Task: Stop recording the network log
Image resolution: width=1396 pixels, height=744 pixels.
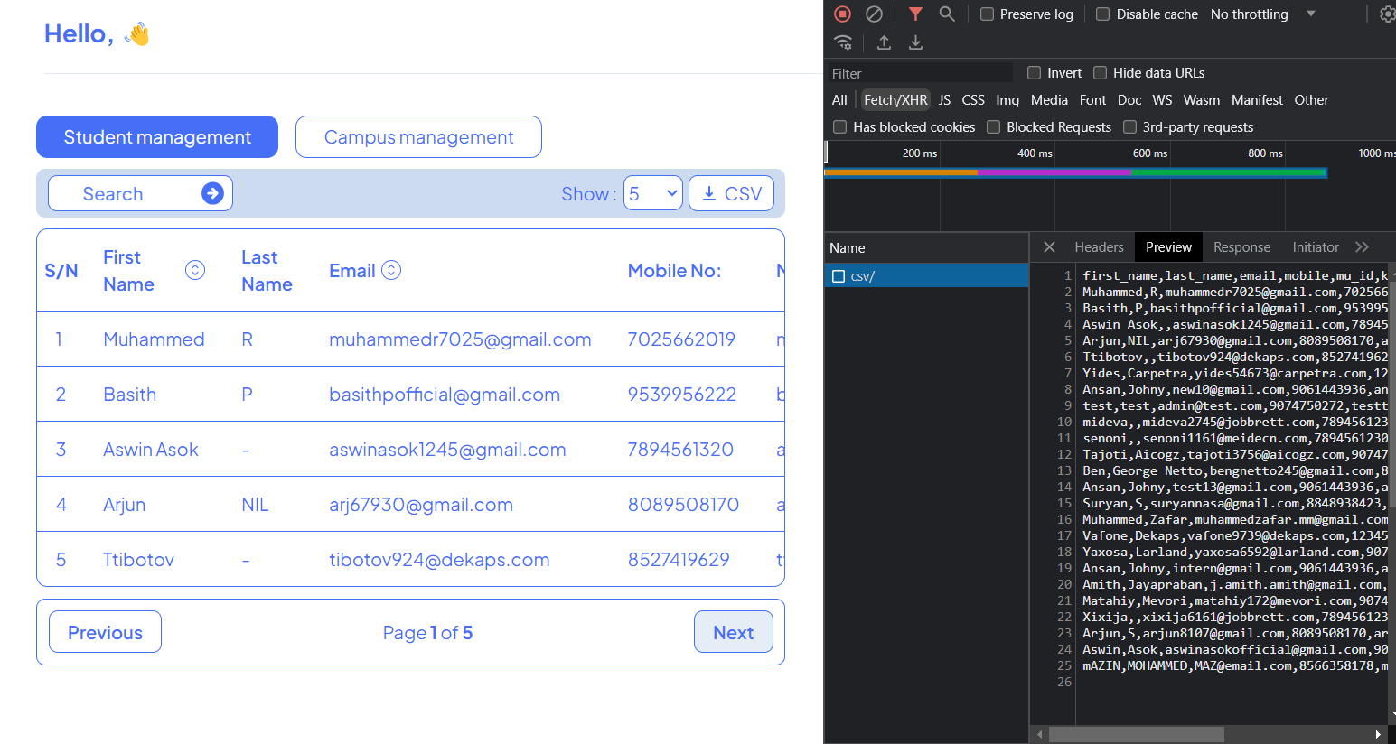Action: 843,14
